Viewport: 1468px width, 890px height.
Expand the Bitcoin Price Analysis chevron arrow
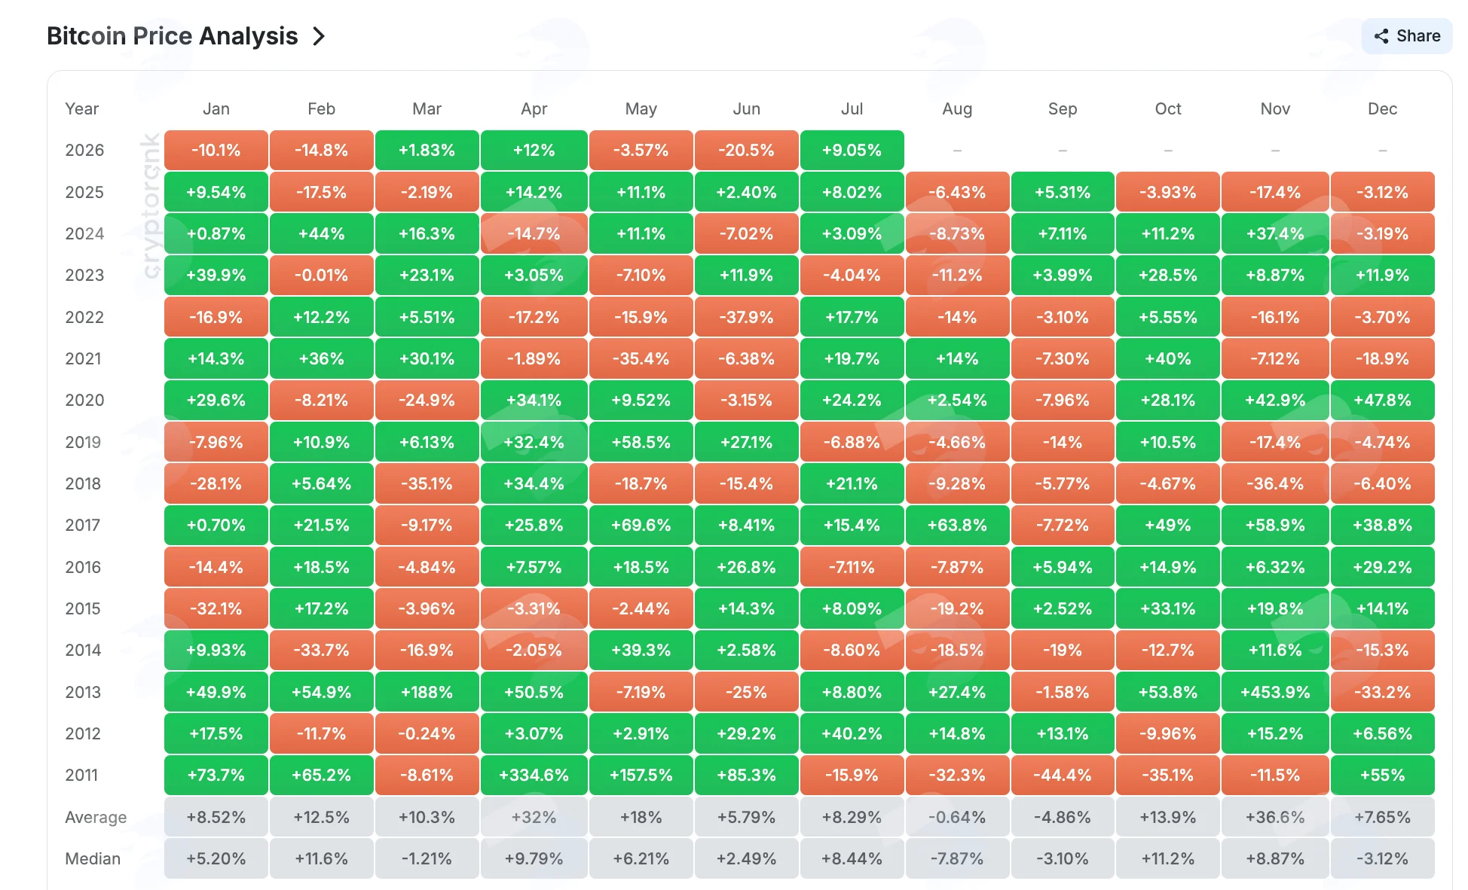pyautogui.click(x=319, y=36)
